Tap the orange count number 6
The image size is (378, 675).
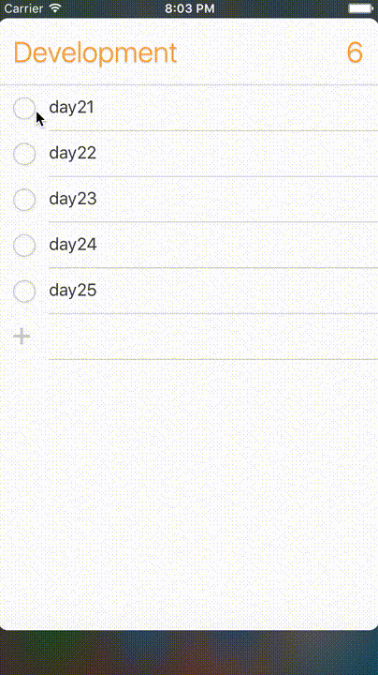(355, 52)
